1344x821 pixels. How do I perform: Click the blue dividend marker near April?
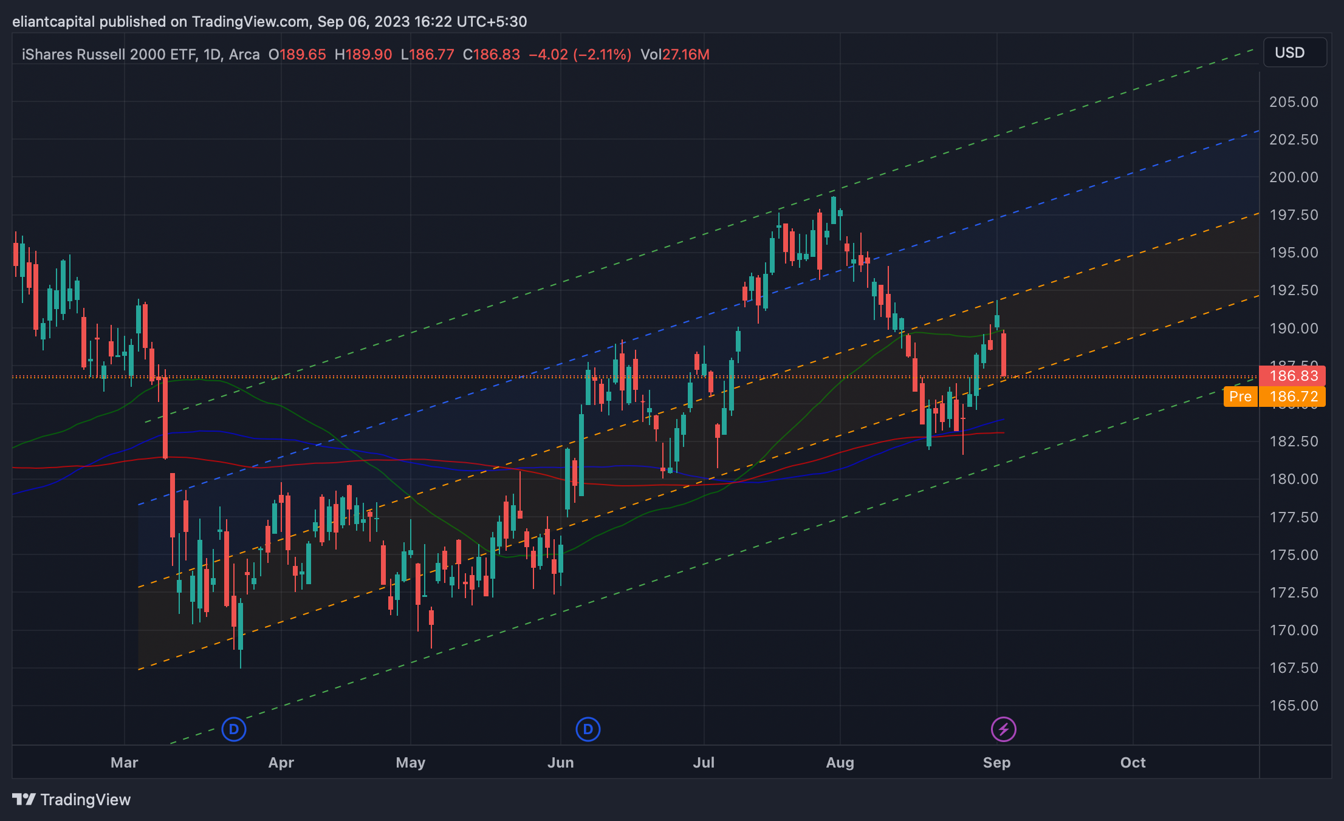click(x=234, y=729)
